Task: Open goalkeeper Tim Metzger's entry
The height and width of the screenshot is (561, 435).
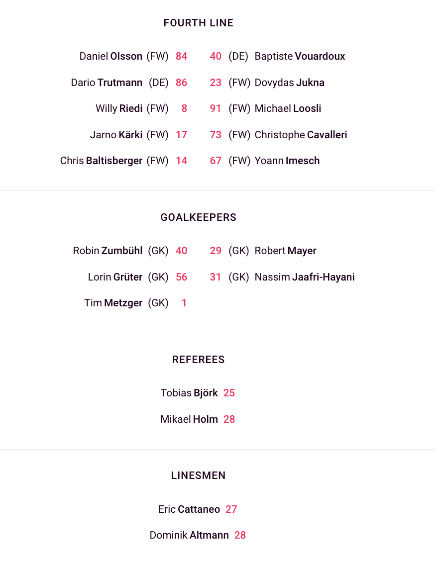Action: click(113, 303)
